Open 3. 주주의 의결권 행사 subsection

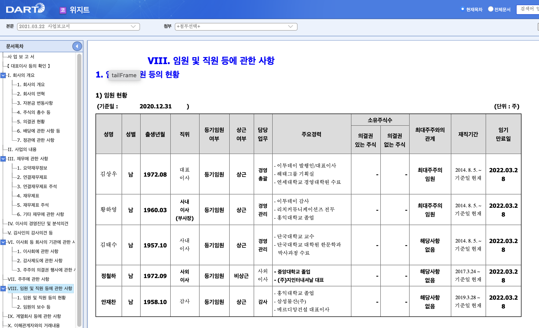46,270
